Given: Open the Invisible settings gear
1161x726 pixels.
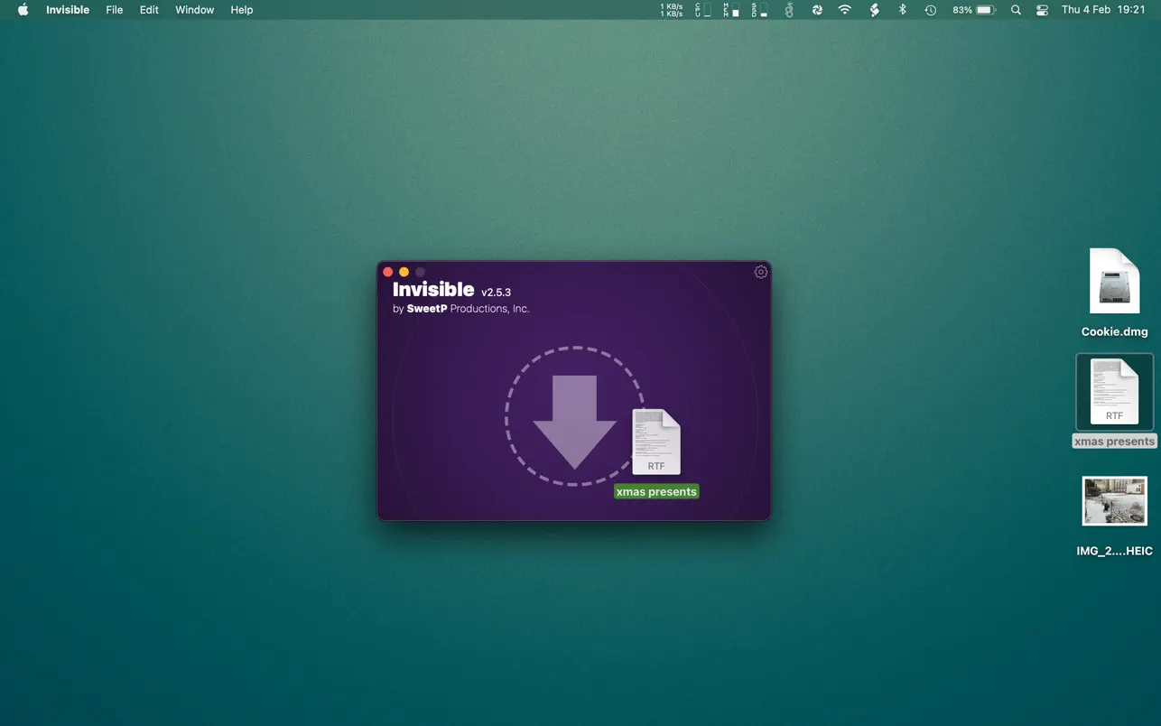Looking at the screenshot, I should (x=761, y=272).
